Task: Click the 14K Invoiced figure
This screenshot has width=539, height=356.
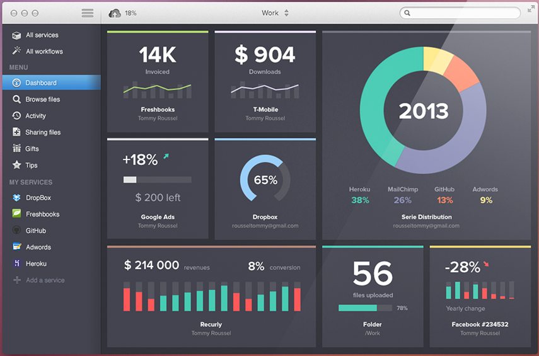Action: coord(158,55)
